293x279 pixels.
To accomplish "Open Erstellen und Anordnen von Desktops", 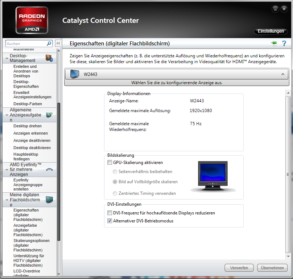I will [x=26, y=71].
